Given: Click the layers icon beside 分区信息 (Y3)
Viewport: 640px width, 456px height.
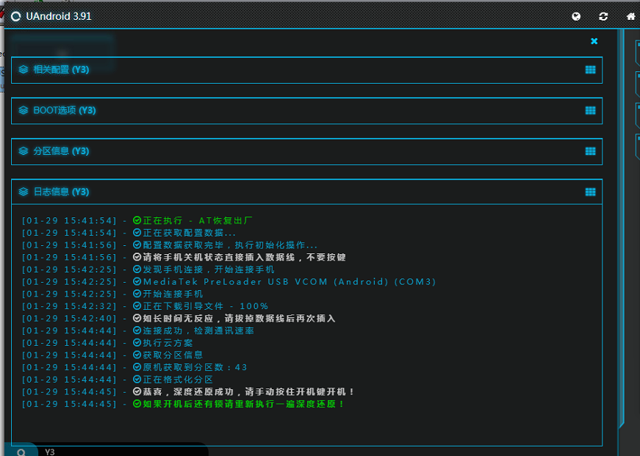Looking at the screenshot, I should point(24,151).
